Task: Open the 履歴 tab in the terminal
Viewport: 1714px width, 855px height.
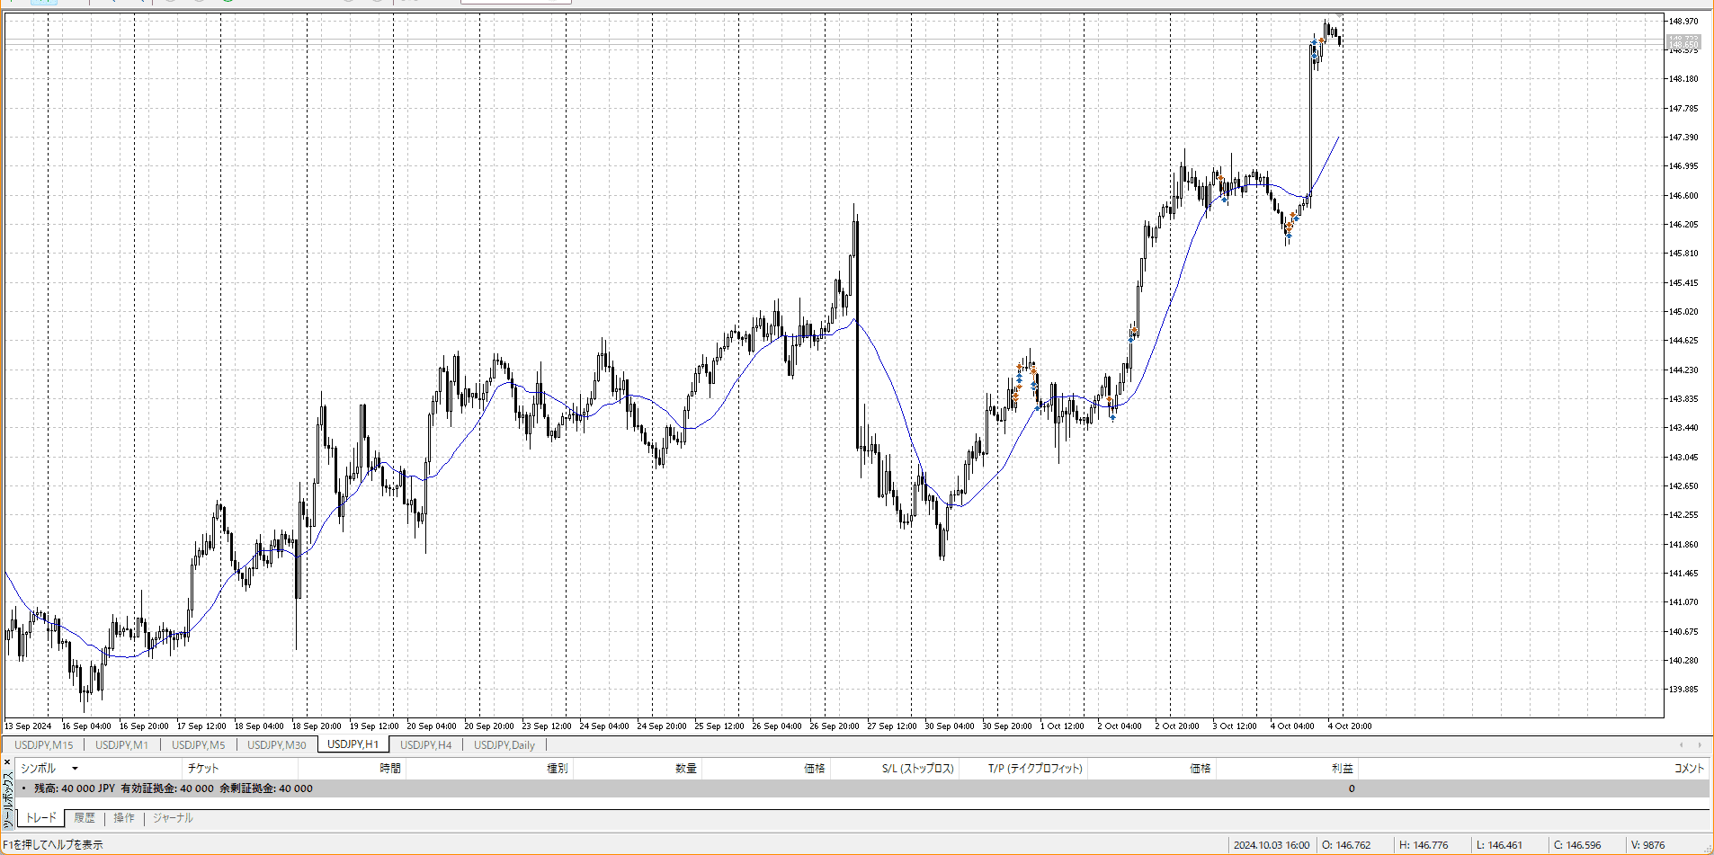Action: point(85,818)
